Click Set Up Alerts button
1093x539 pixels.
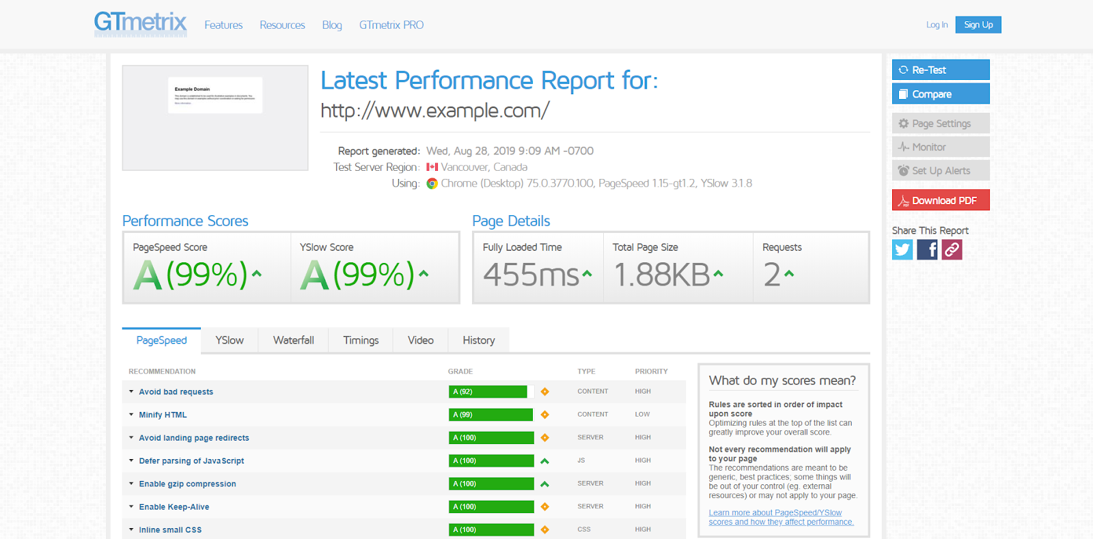pyautogui.click(x=941, y=171)
